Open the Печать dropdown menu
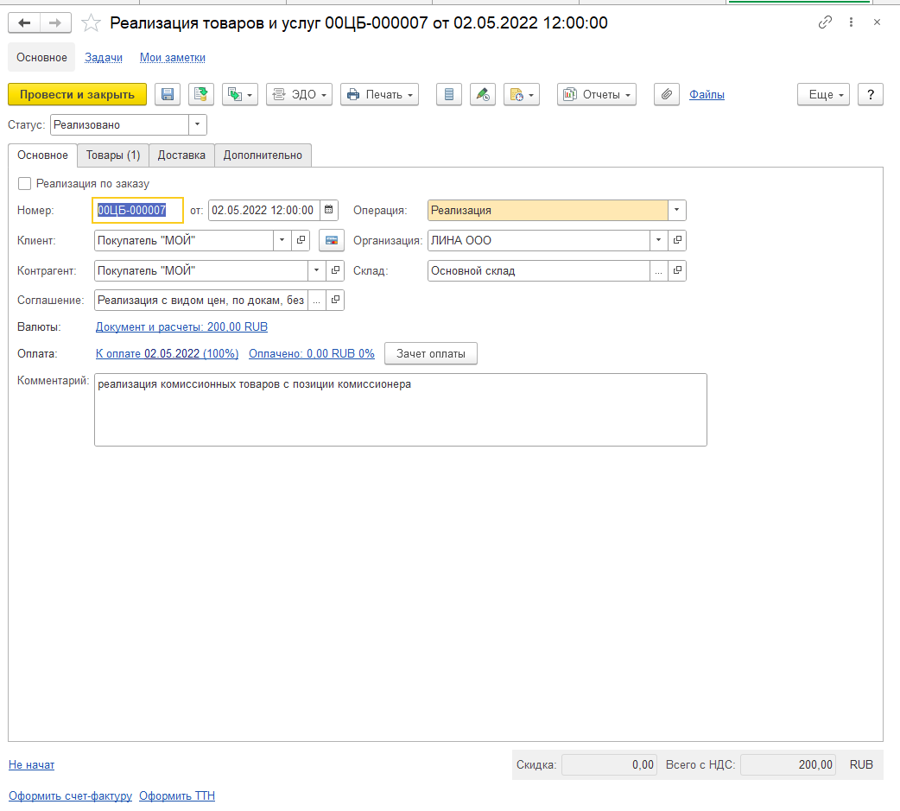 (x=379, y=95)
